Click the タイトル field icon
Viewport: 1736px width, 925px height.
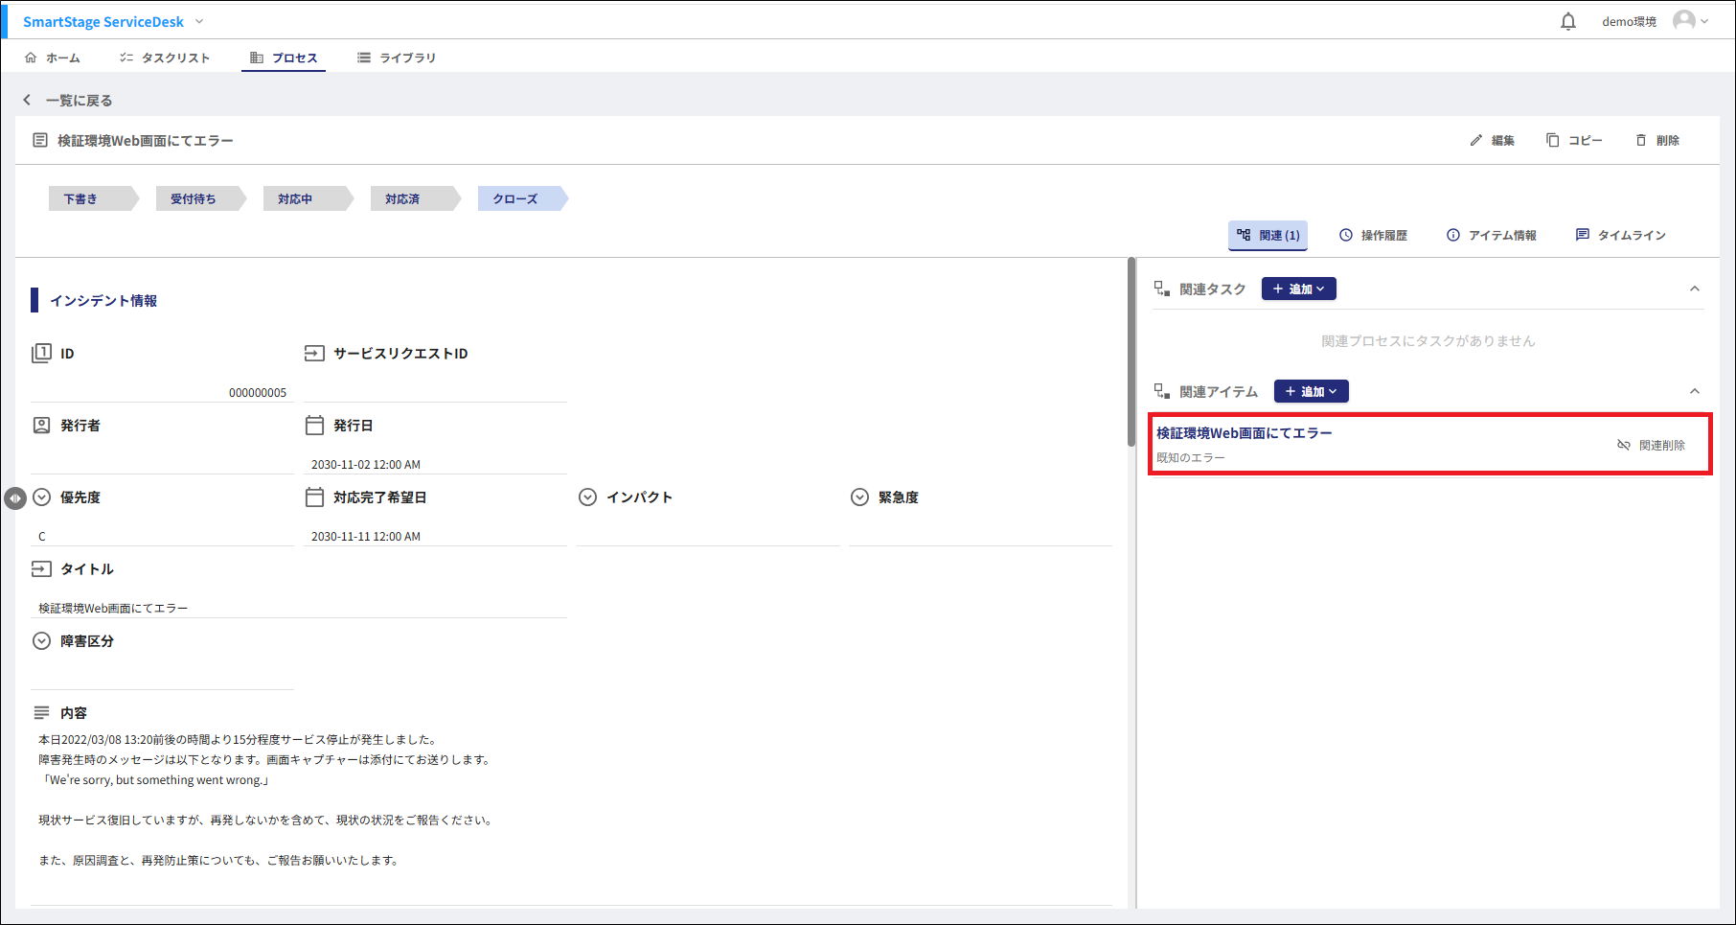point(41,568)
